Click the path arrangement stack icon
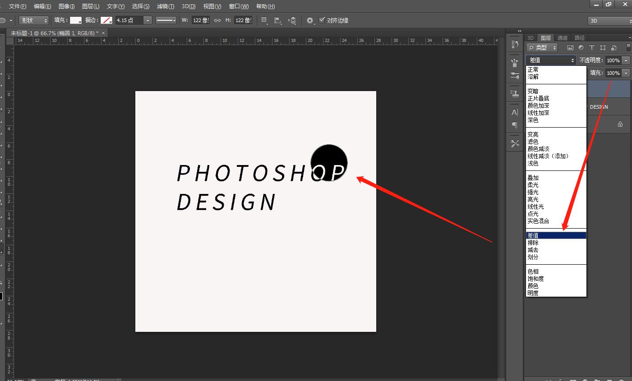Viewport: 632px width, 381px height. [x=293, y=20]
